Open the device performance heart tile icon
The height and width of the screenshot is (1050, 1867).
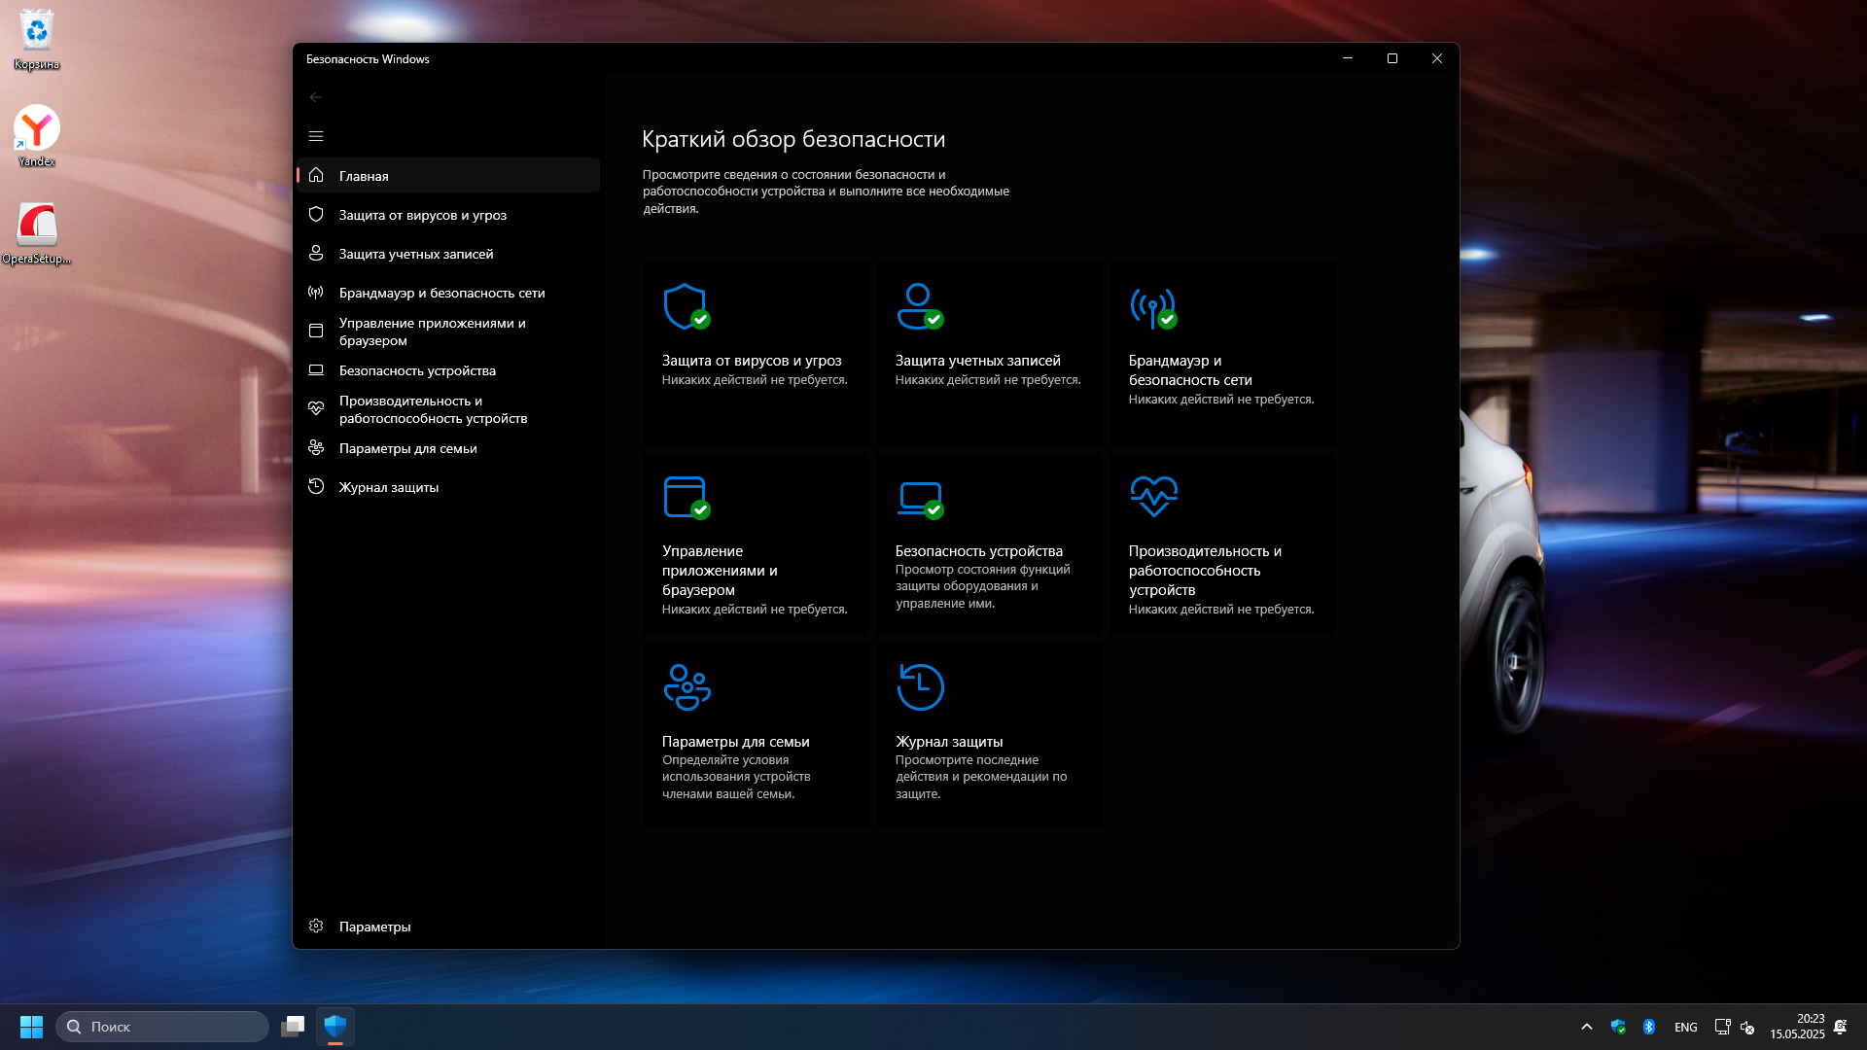[1153, 496]
